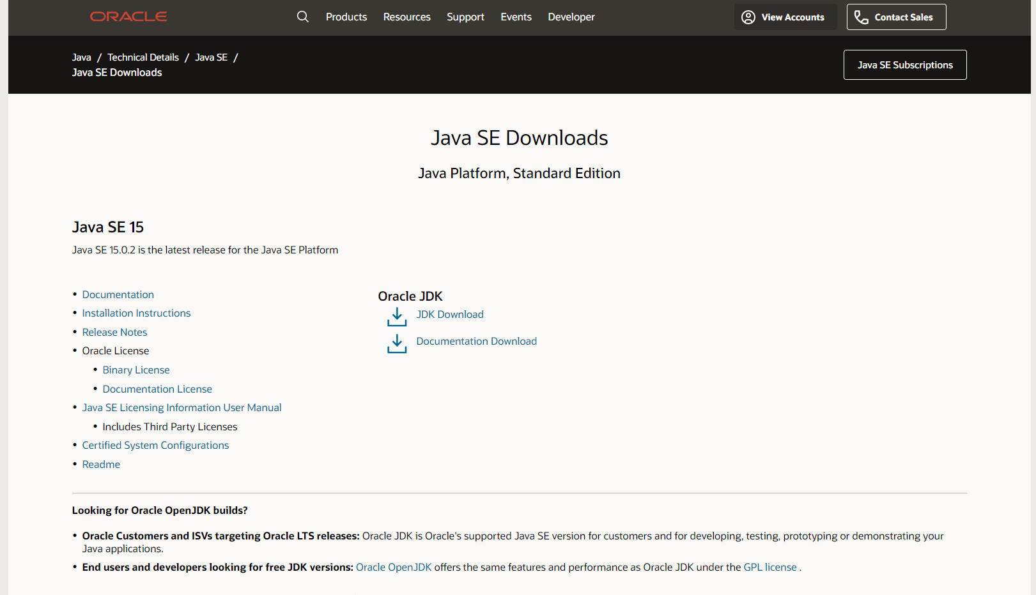Open the Documentation link

coord(118,294)
